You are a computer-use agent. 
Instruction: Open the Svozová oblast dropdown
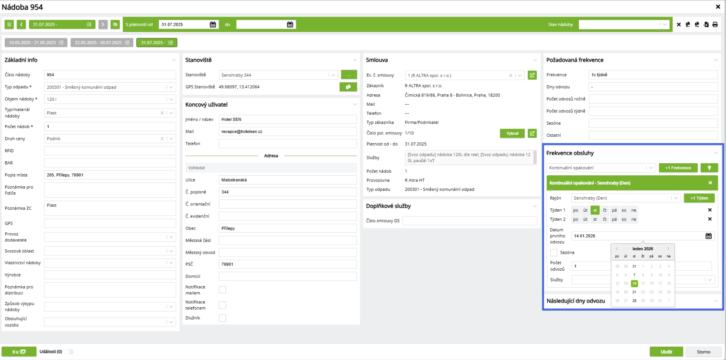point(171,251)
